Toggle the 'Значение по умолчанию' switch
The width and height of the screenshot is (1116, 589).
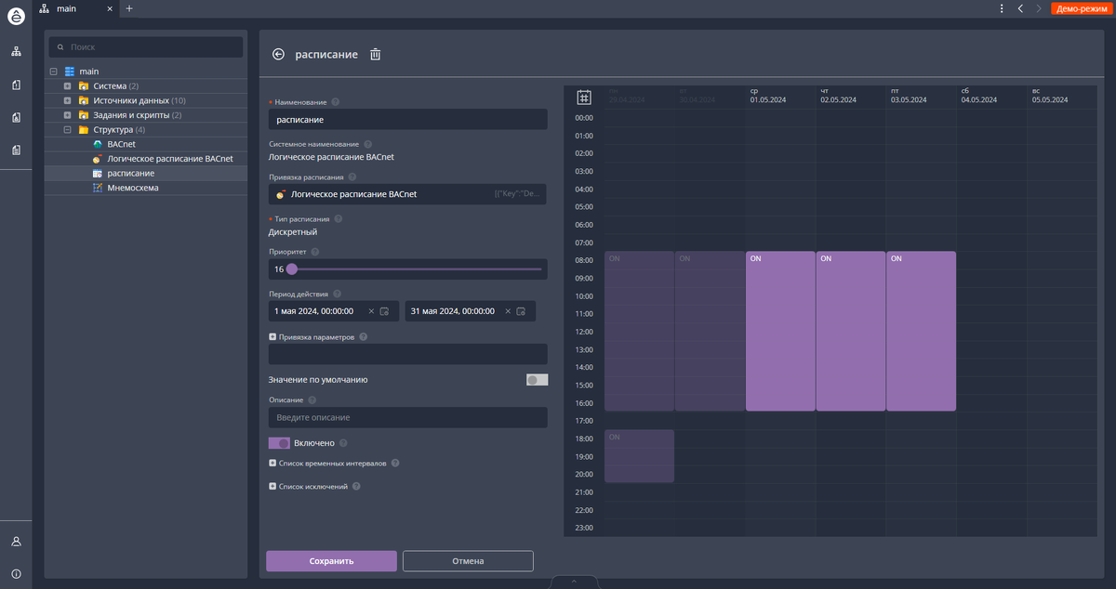coord(537,380)
